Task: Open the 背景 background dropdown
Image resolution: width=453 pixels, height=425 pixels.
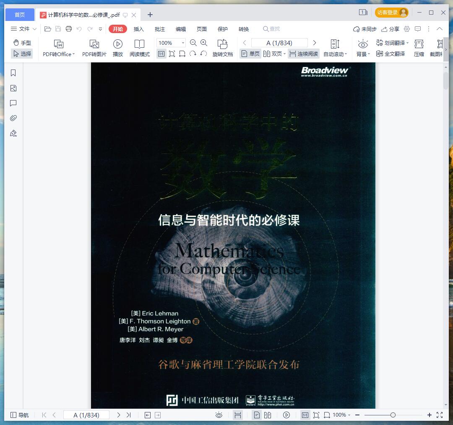Action: coord(363,48)
